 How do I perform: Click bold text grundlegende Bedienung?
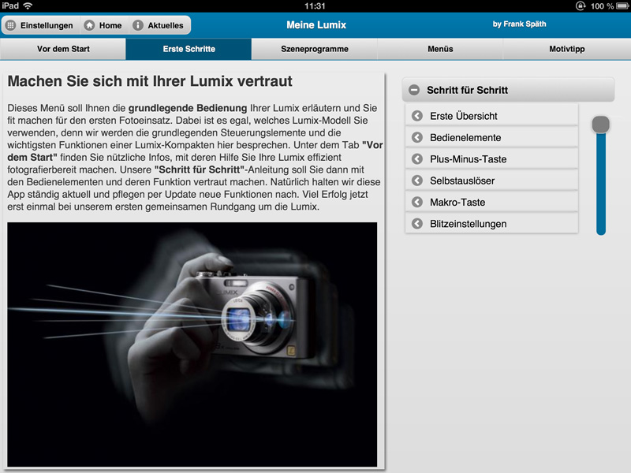tap(188, 108)
